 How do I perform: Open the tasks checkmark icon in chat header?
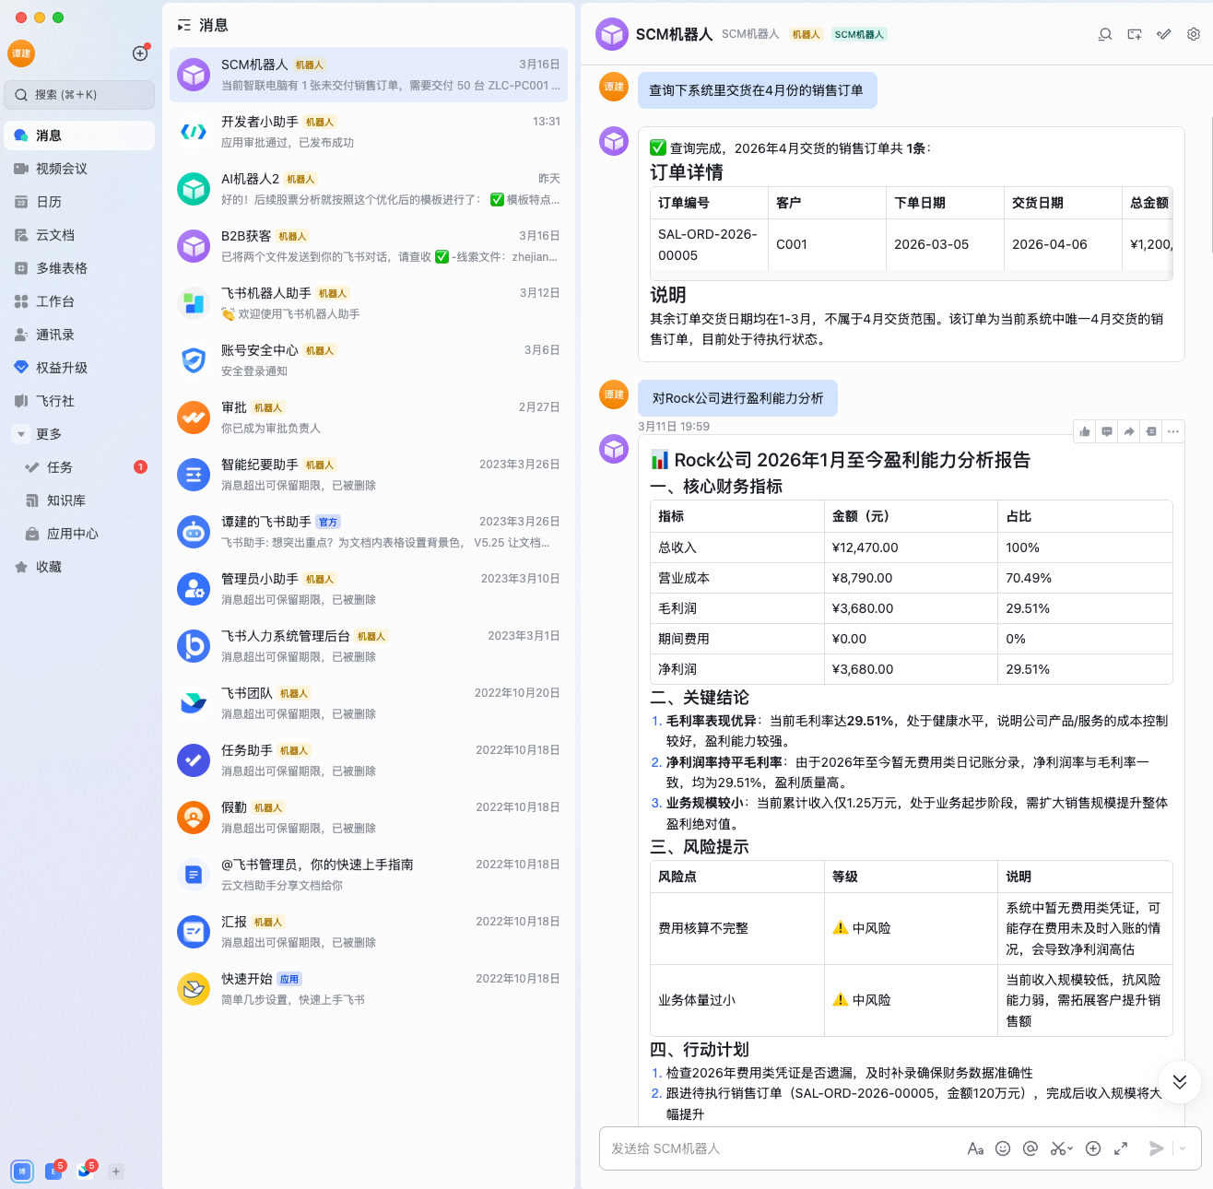(x=1163, y=33)
